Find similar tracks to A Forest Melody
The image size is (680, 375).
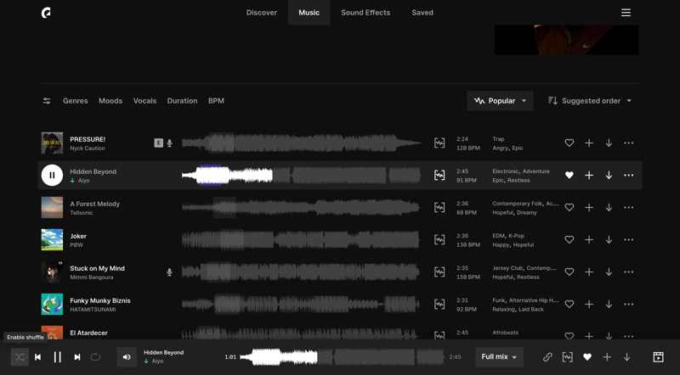coord(439,207)
